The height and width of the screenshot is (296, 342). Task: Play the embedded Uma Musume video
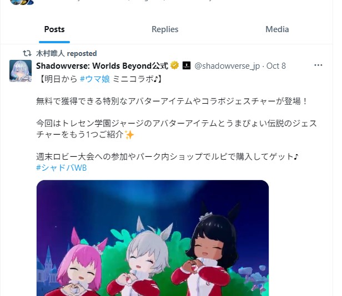[153, 238]
